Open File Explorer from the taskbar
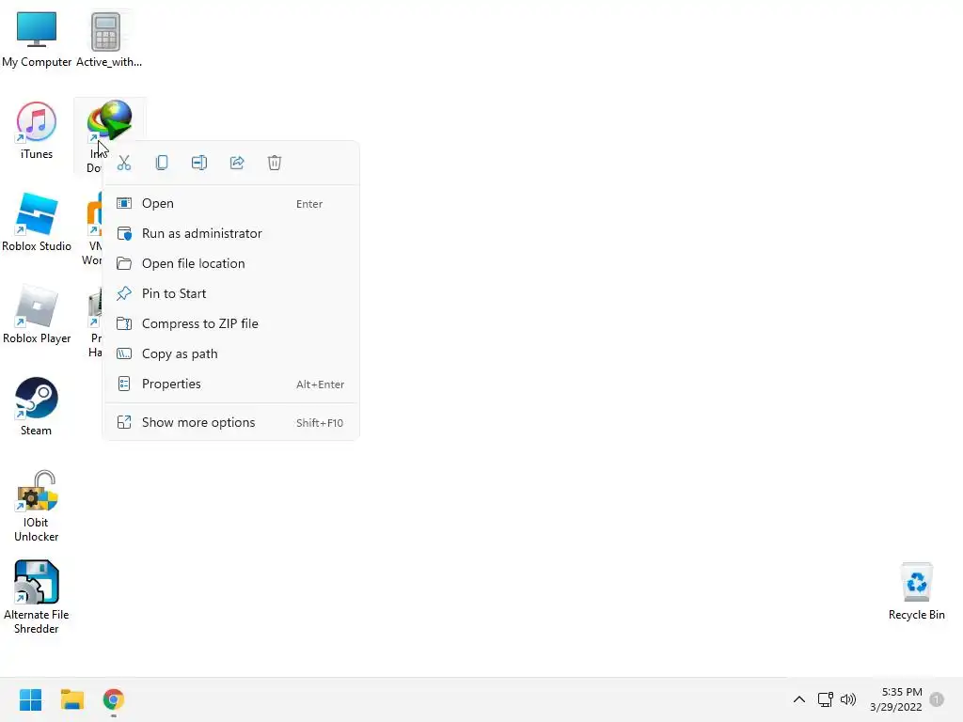Image resolution: width=963 pixels, height=722 pixels. (71, 699)
